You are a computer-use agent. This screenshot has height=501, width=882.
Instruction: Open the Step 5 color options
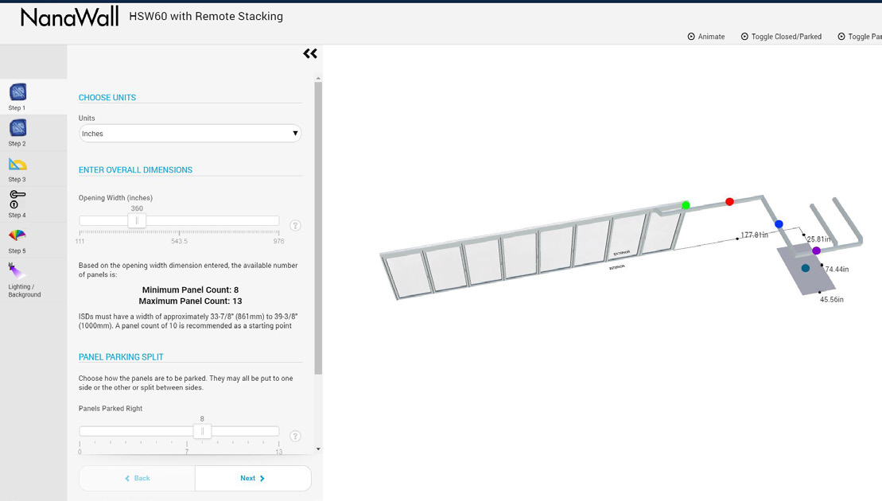point(17,235)
